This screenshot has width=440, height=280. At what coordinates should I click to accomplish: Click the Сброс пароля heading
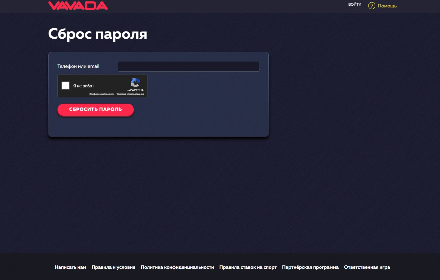coord(97,34)
